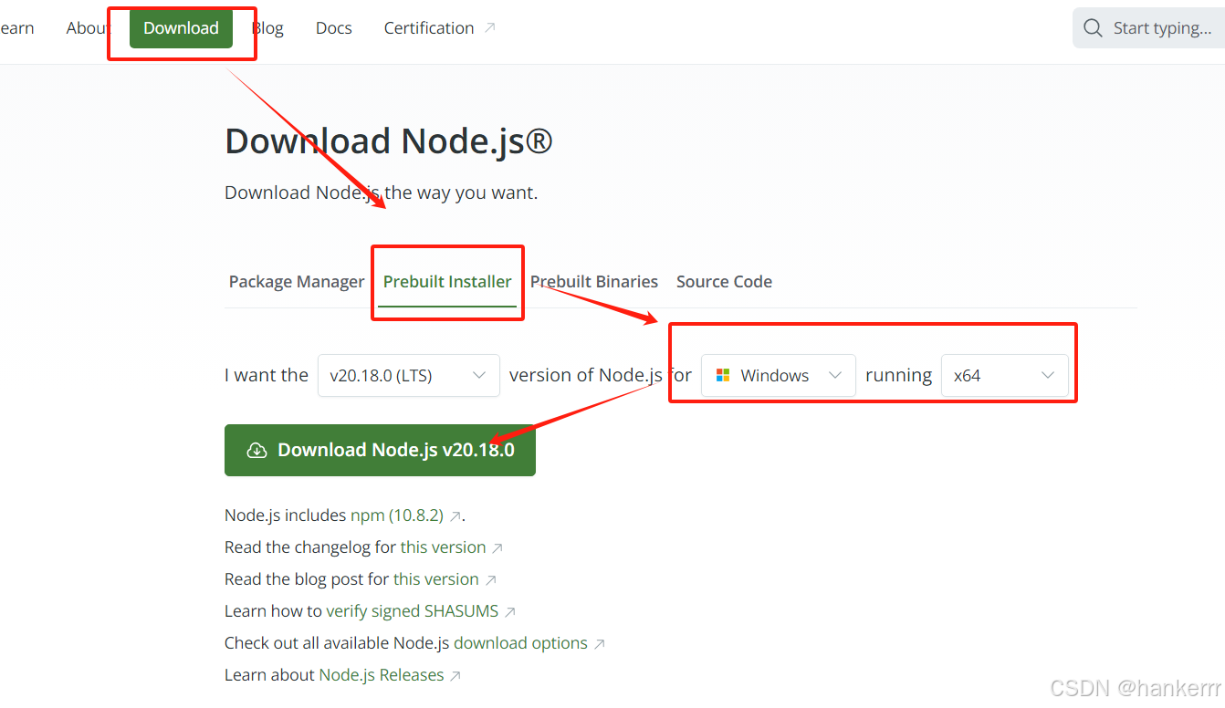Switch to the Prebuilt Installer tab
This screenshot has height=708, width=1225.
tap(447, 282)
